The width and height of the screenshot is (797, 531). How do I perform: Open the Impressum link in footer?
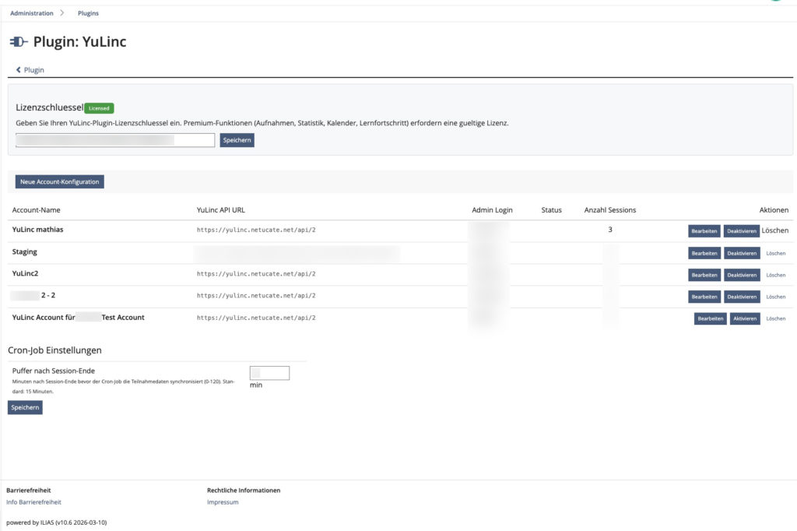pyautogui.click(x=223, y=502)
